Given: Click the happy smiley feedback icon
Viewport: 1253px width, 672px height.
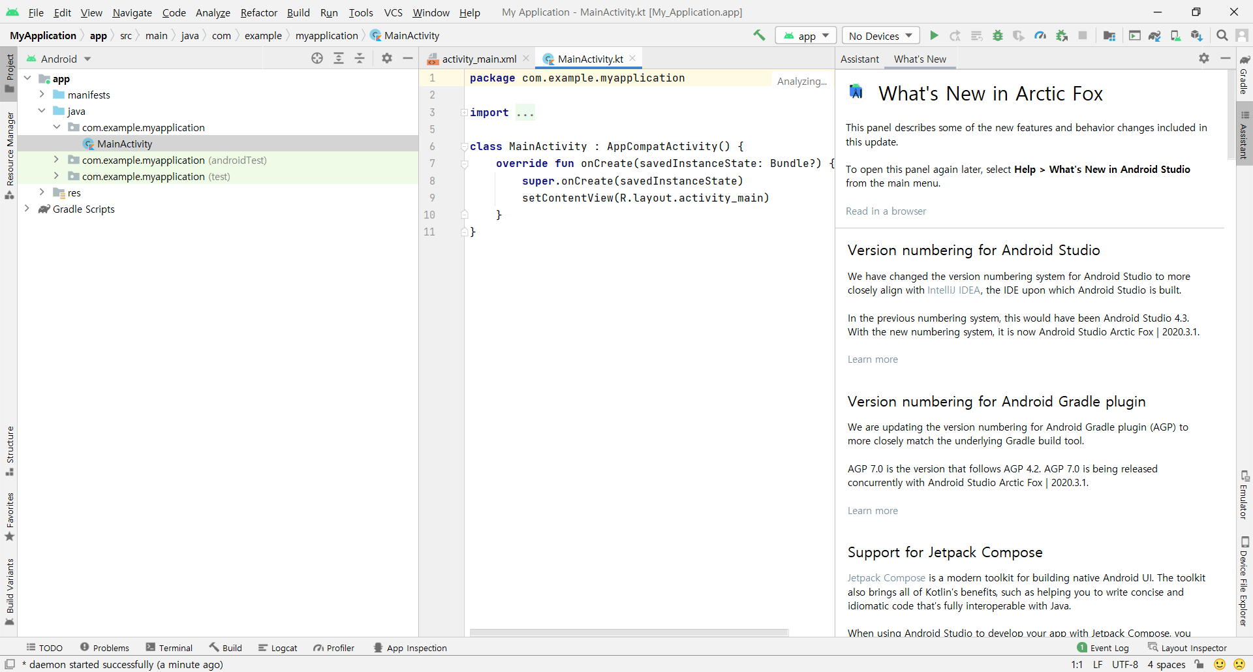Looking at the screenshot, I should 1220,664.
